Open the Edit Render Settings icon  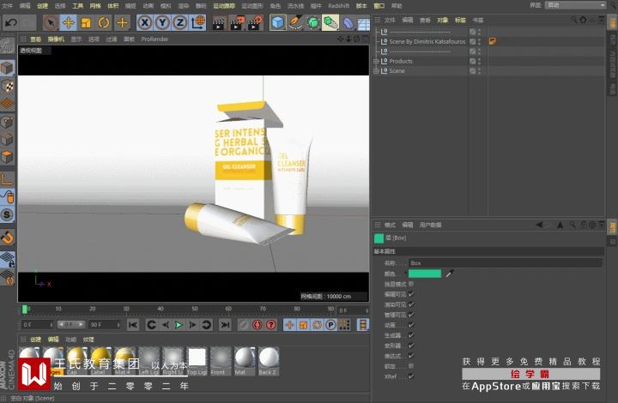pyautogui.click(x=255, y=23)
